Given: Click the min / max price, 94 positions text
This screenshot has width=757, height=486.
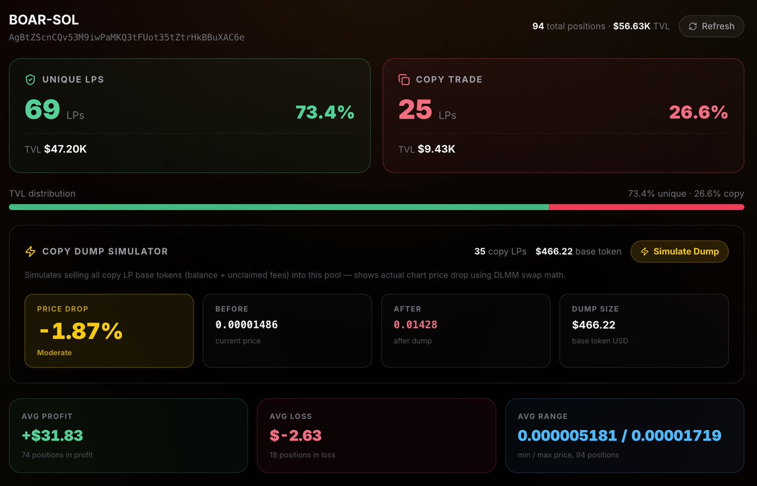Looking at the screenshot, I should click(x=568, y=455).
